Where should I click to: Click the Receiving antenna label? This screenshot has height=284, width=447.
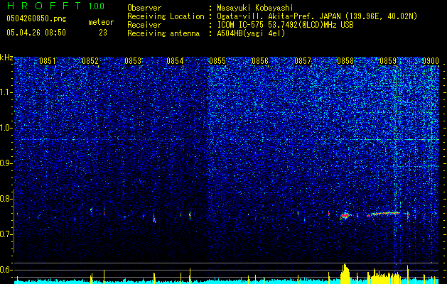pos(163,33)
